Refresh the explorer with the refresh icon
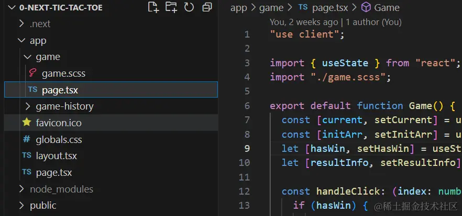 point(189,7)
